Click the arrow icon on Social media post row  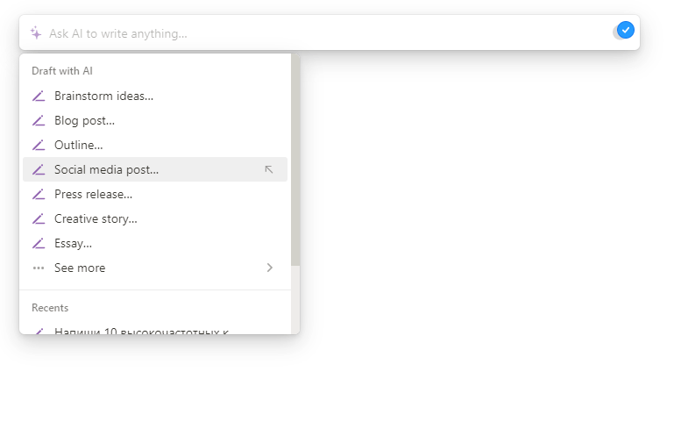[x=269, y=169]
